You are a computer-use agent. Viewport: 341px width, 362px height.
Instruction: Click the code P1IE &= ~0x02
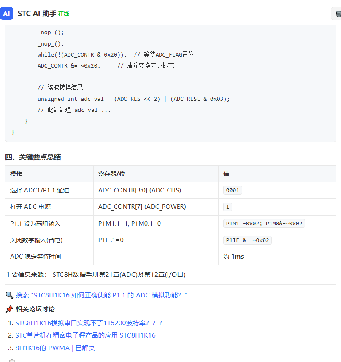pyautogui.click(x=247, y=240)
